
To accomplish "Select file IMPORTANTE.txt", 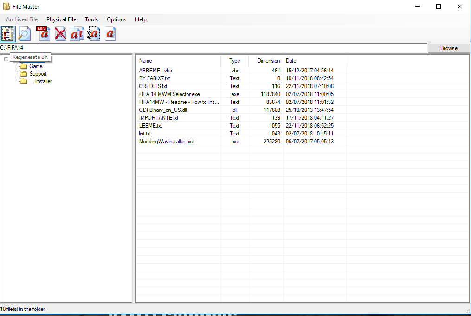I will pos(159,118).
